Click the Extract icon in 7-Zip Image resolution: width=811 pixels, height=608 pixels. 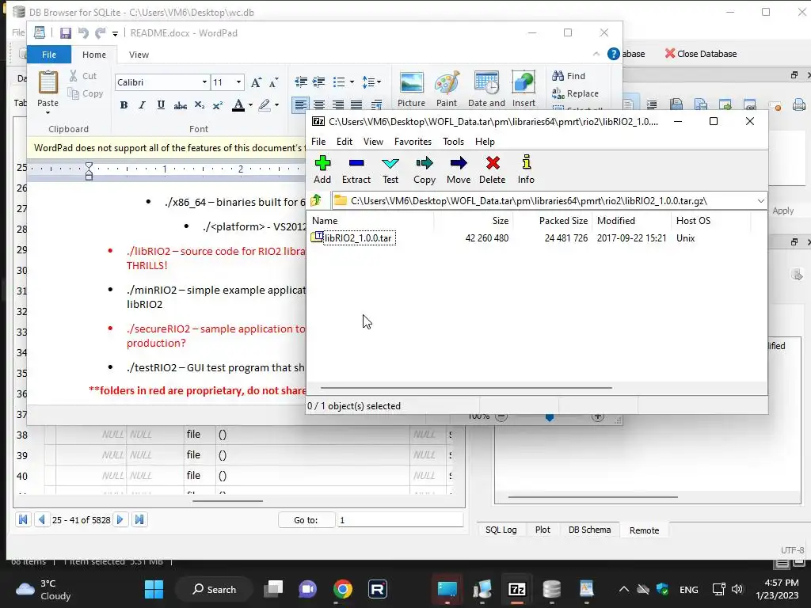pyautogui.click(x=356, y=169)
